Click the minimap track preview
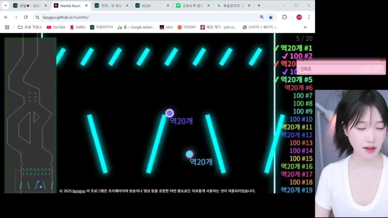This screenshot has height=218, width=388. click(x=30, y=115)
